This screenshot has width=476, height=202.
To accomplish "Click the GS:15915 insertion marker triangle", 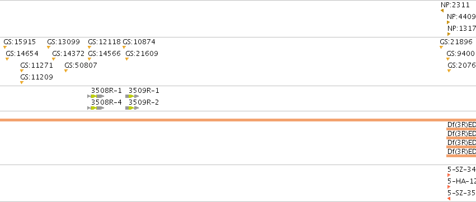I will pos(5,48).
